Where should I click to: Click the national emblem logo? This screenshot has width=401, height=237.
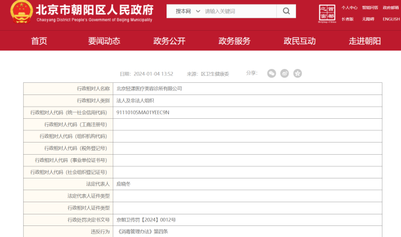pos(21,12)
